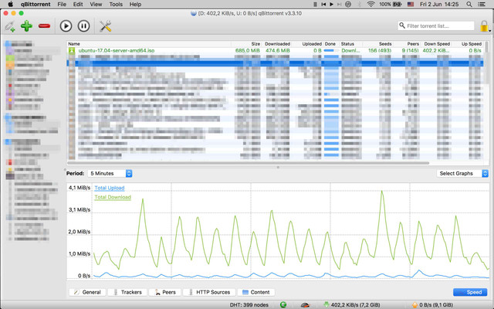This screenshot has width=494, height=309.
Task: Open macOS Spotlight search icon
Action: (x=469, y=4)
